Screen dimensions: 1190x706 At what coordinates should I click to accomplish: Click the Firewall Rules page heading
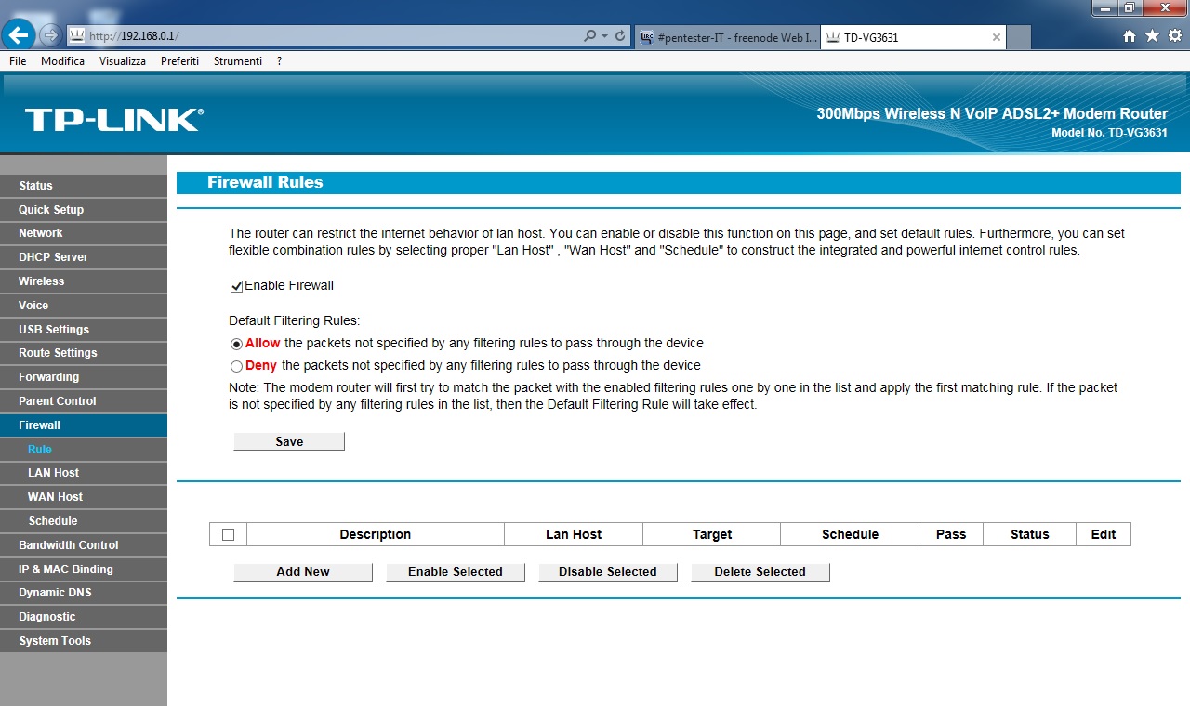(x=265, y=183)
